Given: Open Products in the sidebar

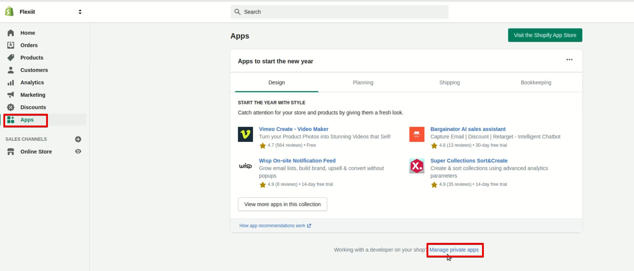Looking at the screenshot, I should click(32, 57).
